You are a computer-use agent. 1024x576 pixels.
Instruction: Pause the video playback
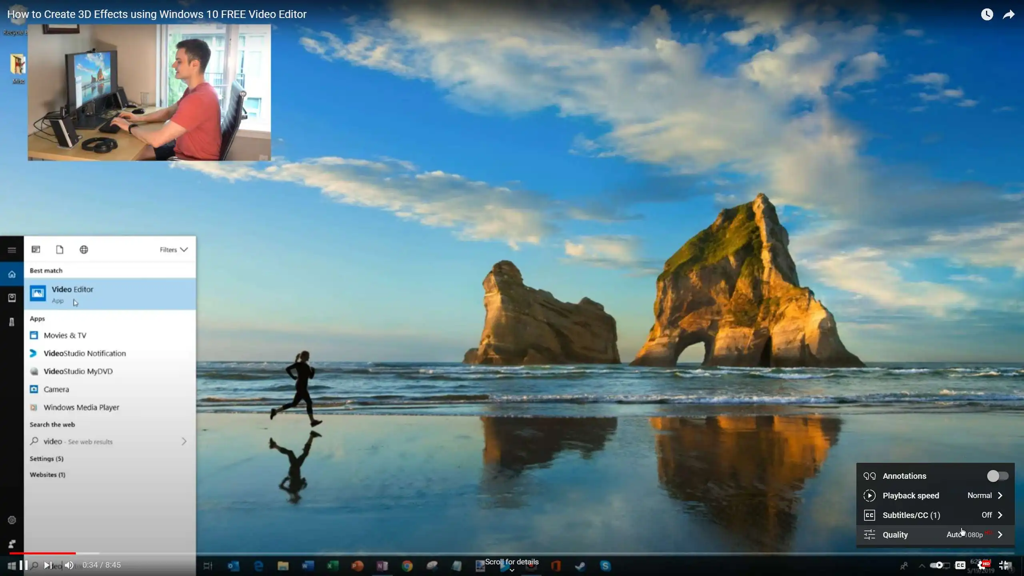pyautogui.click(x=24, y=565)
